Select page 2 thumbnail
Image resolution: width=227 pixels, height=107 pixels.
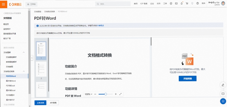pos(41,69)
